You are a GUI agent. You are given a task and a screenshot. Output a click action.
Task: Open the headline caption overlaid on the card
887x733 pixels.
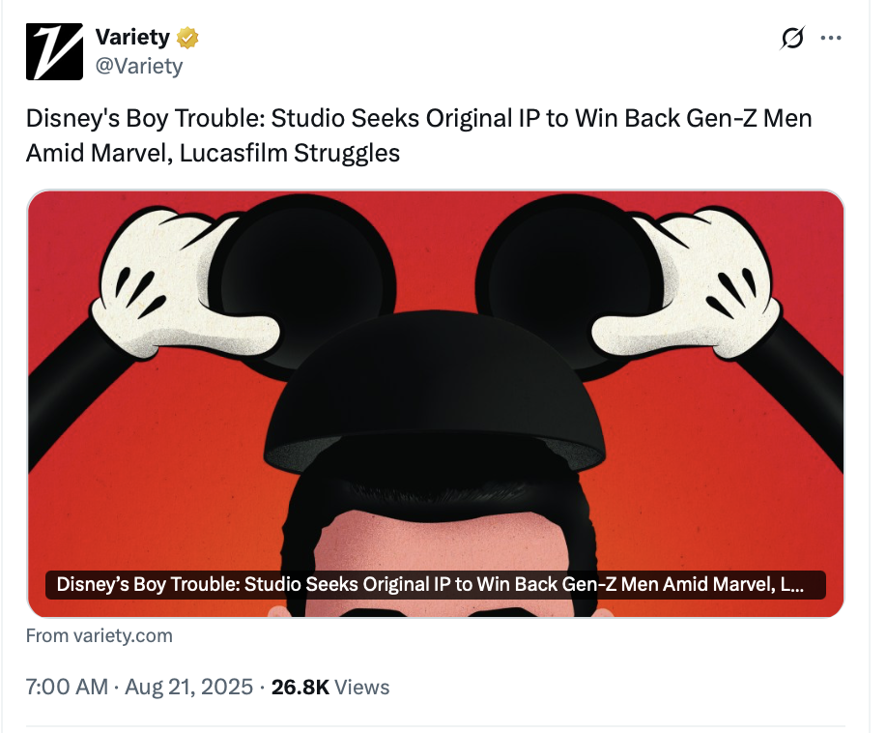[x=435, y=585]
